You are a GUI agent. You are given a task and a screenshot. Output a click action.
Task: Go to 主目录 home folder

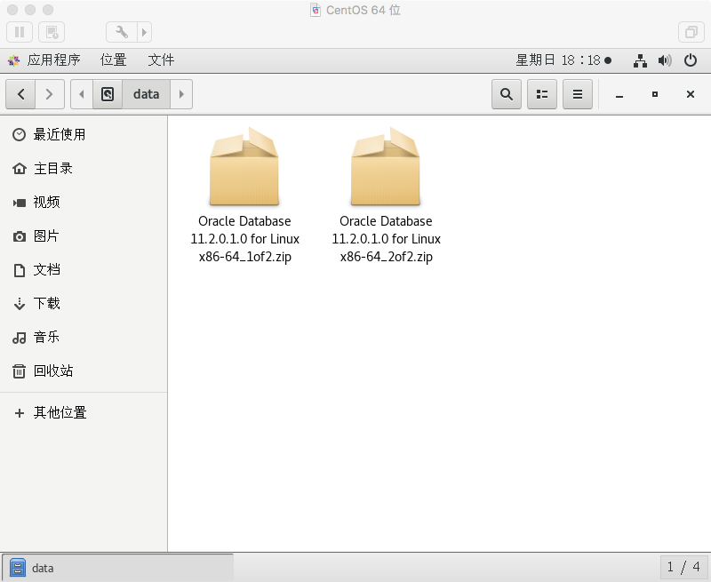(84, 169)
